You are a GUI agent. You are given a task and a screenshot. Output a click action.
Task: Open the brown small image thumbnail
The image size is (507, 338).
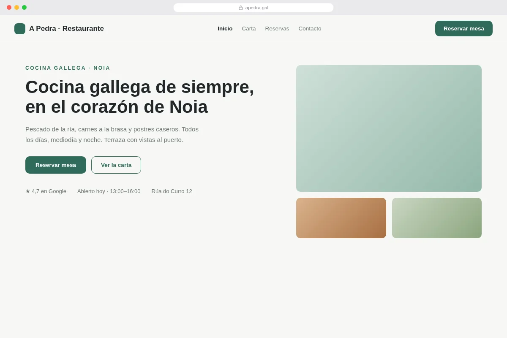pos(341,218)
